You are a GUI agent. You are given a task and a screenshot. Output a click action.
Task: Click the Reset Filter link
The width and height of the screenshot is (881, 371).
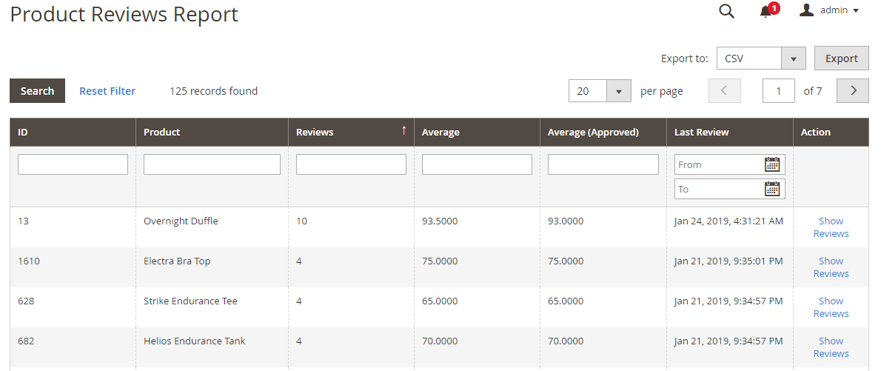pos(107,91)
